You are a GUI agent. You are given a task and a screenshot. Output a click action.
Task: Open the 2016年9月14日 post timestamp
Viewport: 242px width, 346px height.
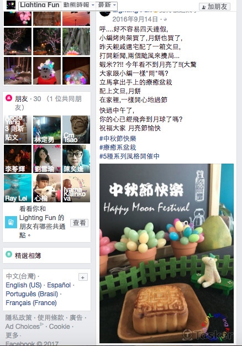135,19
